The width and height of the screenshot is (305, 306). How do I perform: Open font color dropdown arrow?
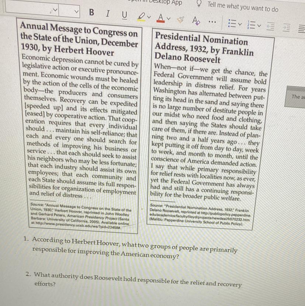169,19
